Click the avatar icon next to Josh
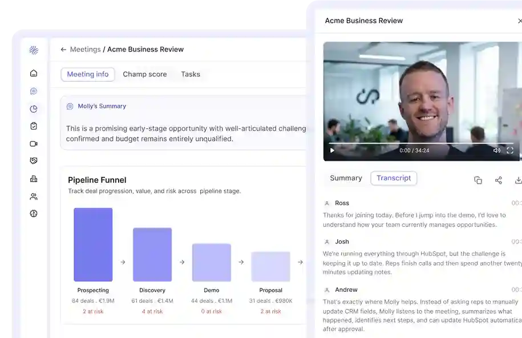The width and height of the screenshot is (522, 338). [327, 242]
